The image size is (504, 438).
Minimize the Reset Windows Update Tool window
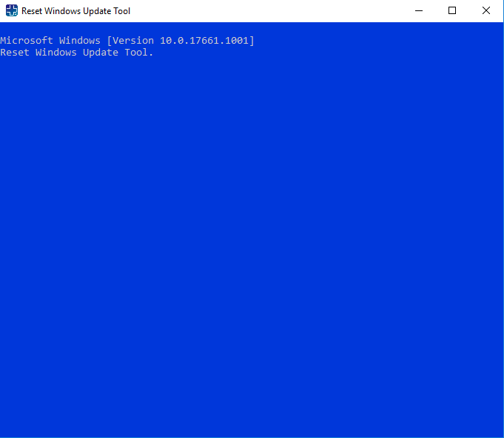418,10
